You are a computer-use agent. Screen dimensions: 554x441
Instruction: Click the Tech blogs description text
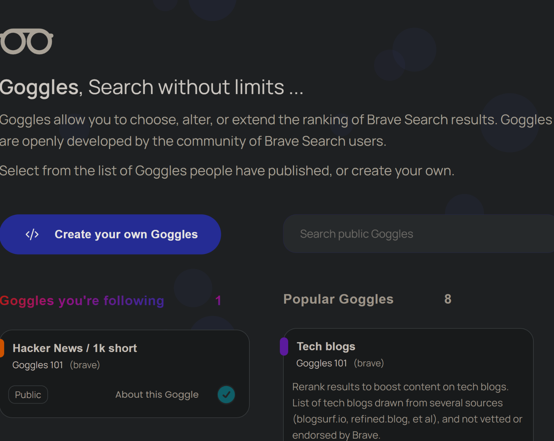tap(407, 411)
